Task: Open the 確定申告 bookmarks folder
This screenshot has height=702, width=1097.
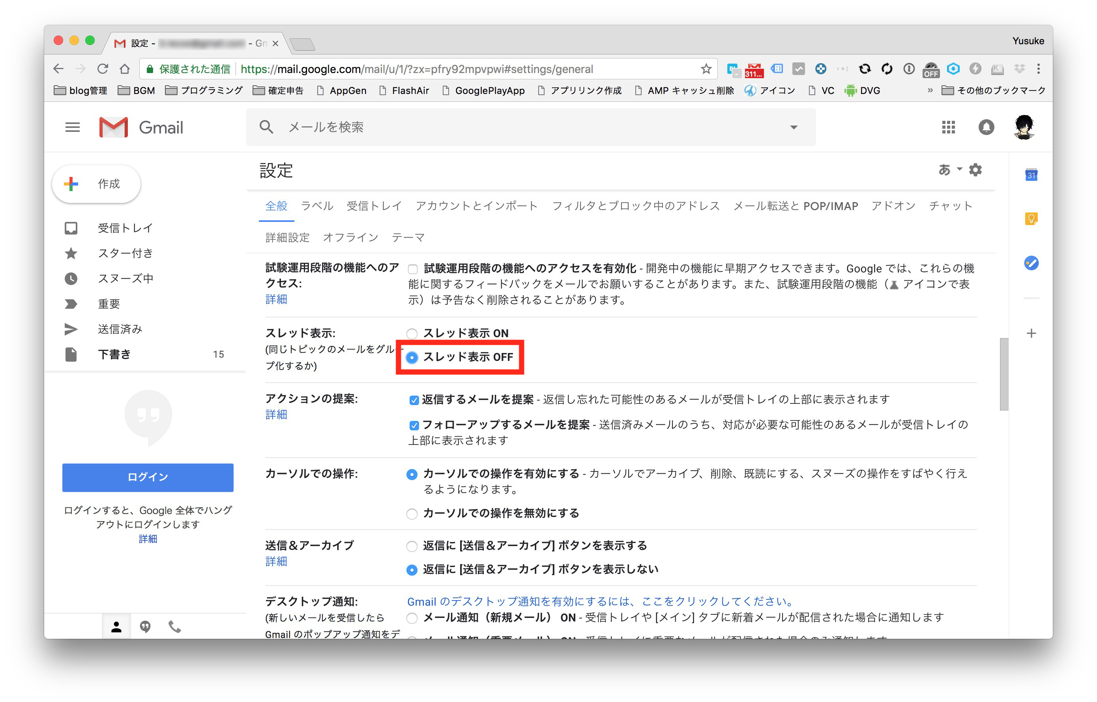Action: tap(278, 90)
